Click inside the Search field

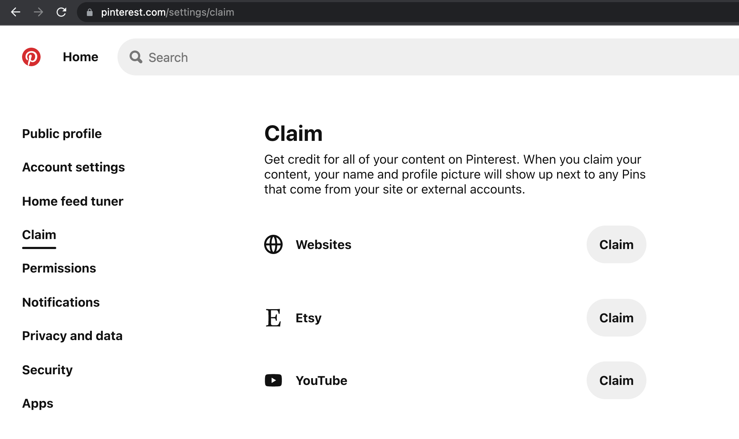click(249, 57)
